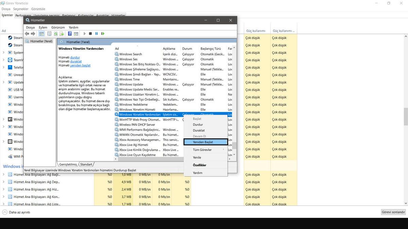Click the forward navigation arrow in Hizmetler
408x229 pixels.
click(x=33, y=33)
